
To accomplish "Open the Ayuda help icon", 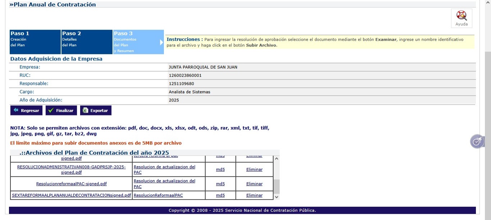I will 462,16.
